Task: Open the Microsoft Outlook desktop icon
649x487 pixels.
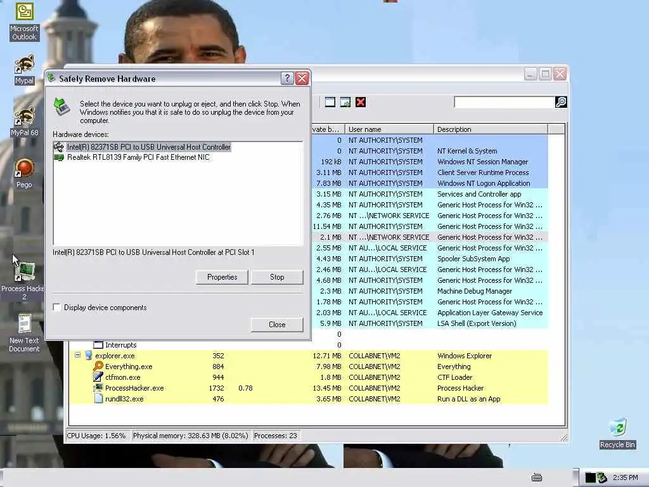Action: coord(24,22)
